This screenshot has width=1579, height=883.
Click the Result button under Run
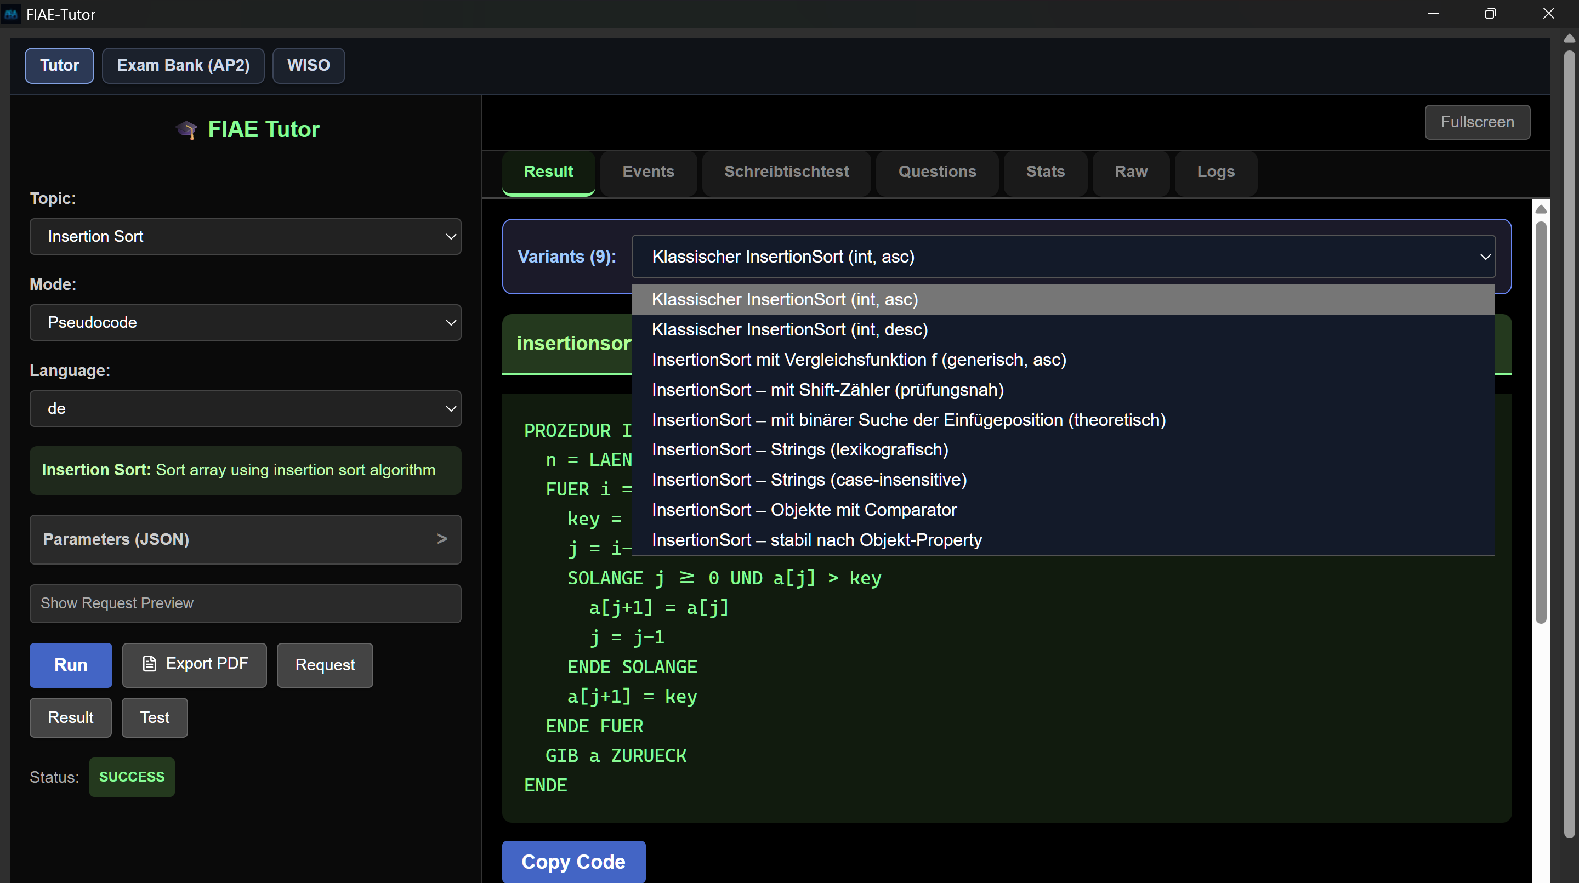pos(71,717)
